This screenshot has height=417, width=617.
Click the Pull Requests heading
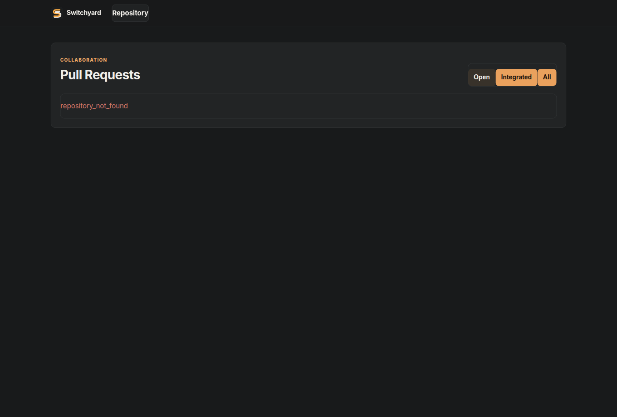(100, 75)
